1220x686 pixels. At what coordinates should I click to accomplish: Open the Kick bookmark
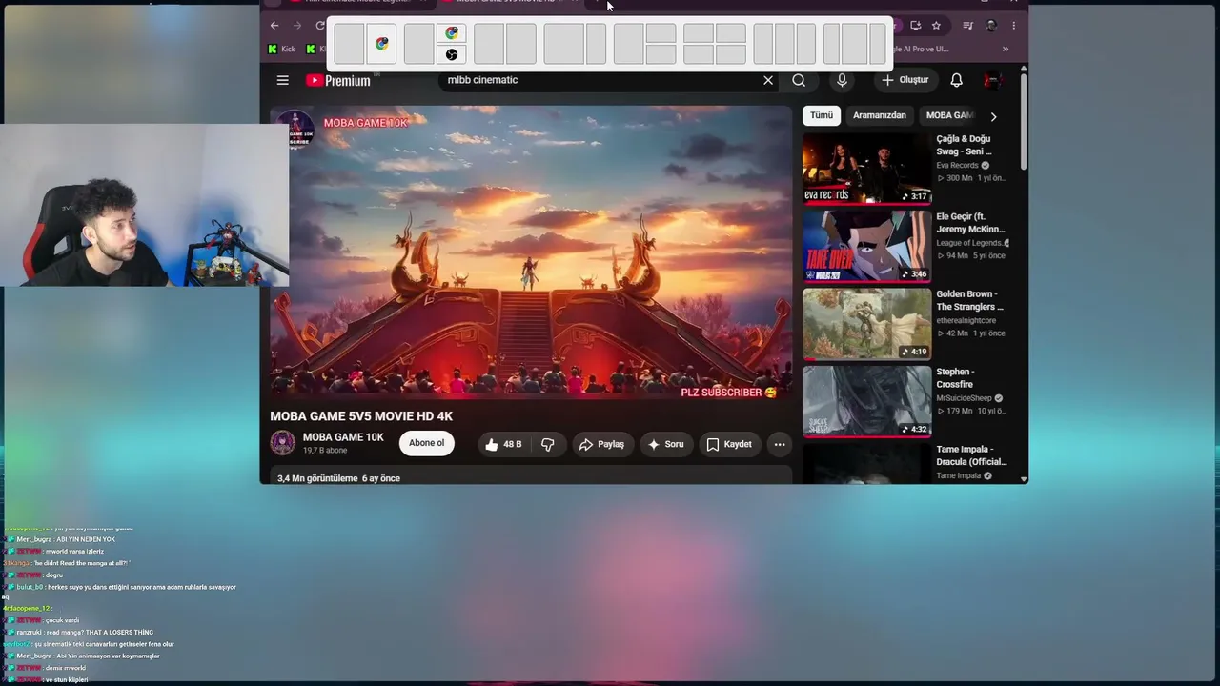(x=282, y=49)
